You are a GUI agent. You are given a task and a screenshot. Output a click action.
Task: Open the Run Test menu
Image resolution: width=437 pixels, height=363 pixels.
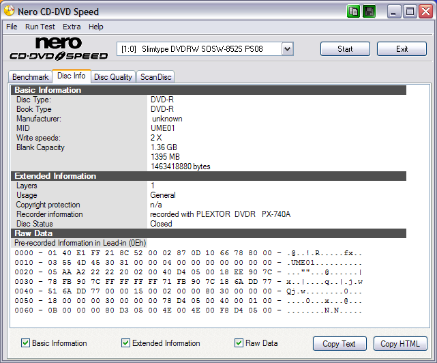40,27
